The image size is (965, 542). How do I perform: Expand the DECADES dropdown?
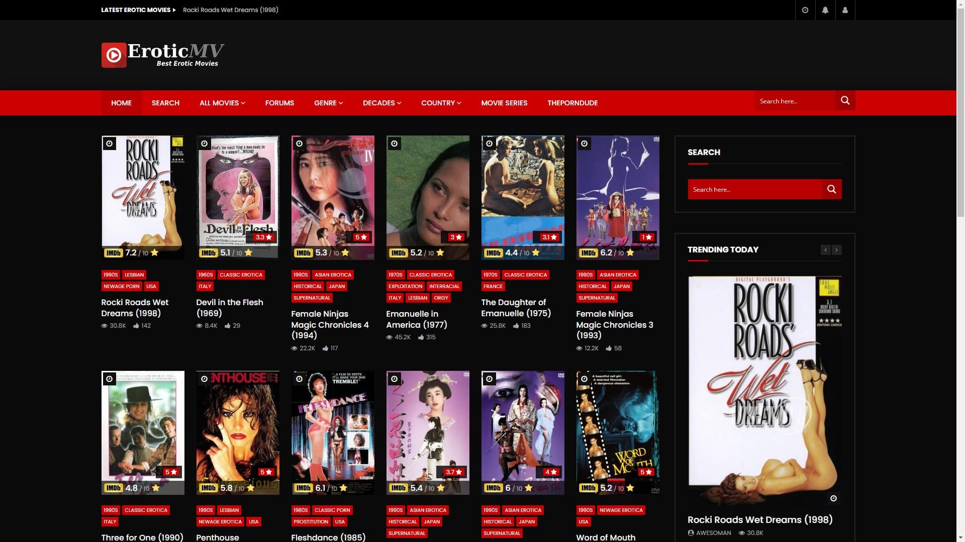pos(381,103)
